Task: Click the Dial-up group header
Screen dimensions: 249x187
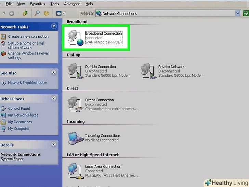Action: tap(74, 55)
